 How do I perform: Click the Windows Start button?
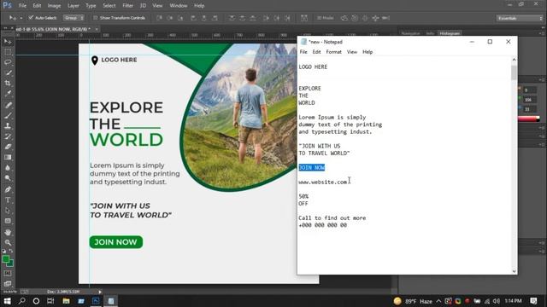coord(7,301)
